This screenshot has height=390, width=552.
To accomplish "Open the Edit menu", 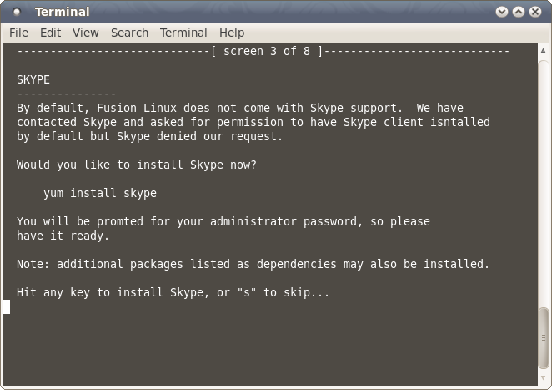I will 50,33.
